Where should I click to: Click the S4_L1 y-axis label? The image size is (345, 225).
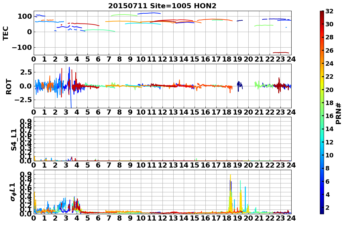click(14, 140)
